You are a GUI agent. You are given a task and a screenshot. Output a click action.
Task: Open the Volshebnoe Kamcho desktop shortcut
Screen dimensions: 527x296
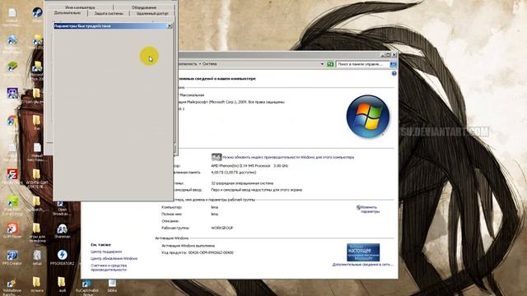(12, 283)
